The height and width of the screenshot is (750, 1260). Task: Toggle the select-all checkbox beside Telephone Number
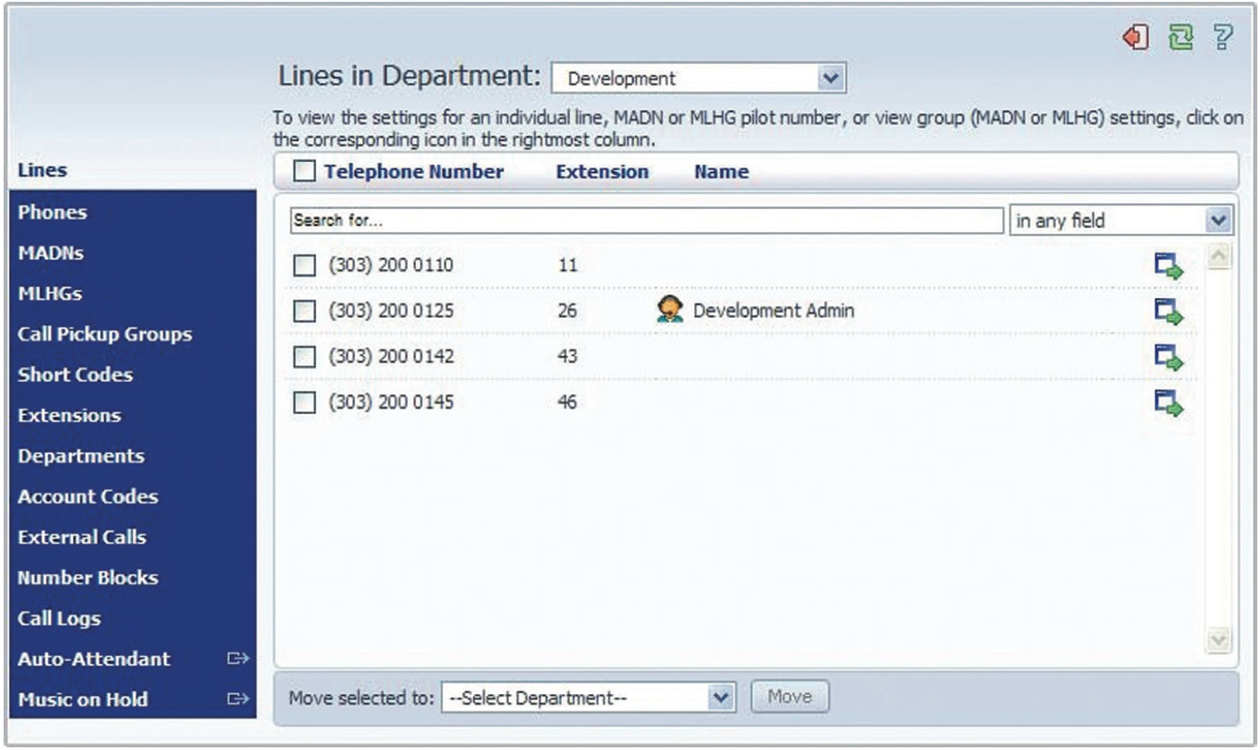(305, 171)
